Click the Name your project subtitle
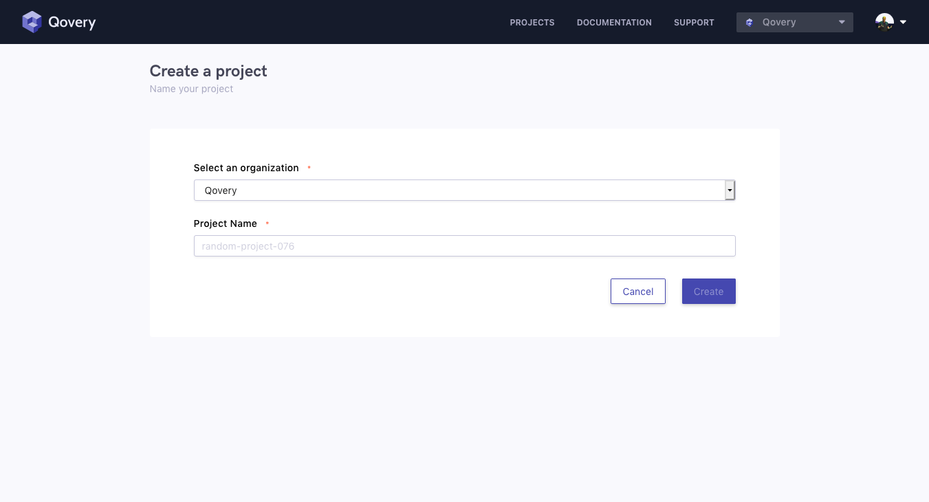The image size is (929, 502). coord(191,89)
